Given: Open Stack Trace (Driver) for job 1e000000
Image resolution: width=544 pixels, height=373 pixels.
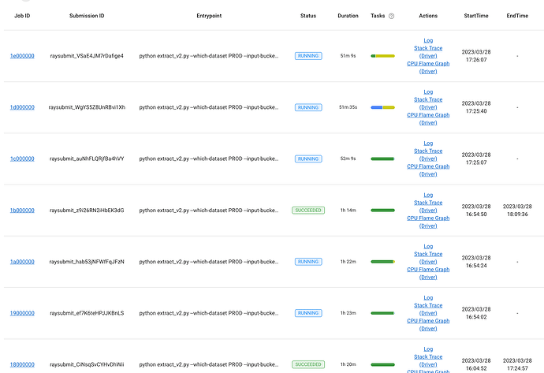Looking at the screenshot, I should click(x=428, y=52).
